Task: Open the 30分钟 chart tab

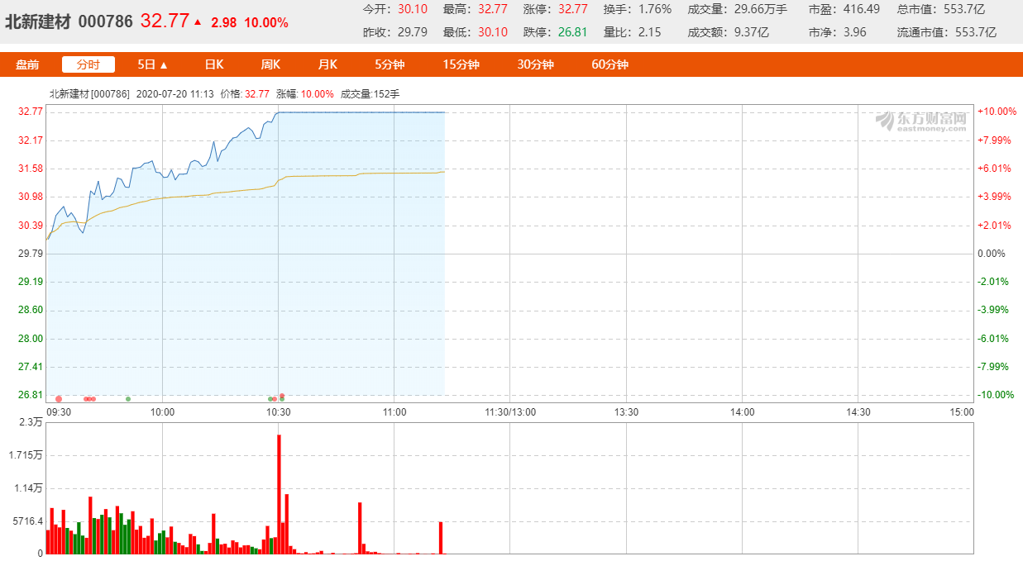Action: (x=535, y=64)
